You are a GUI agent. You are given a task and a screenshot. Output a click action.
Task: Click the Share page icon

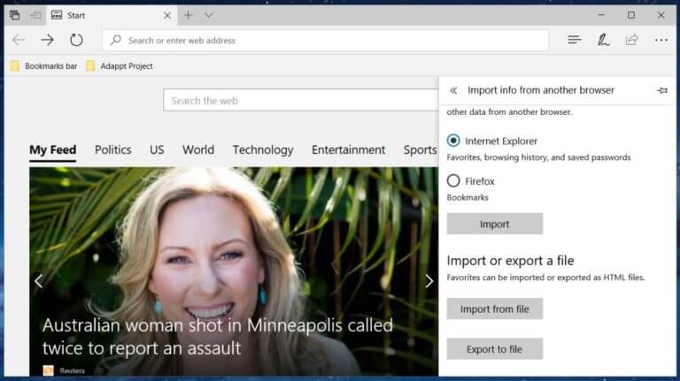point(632,40)
